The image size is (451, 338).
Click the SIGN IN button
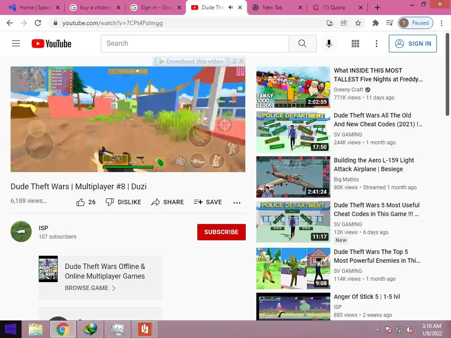(413, 44)
